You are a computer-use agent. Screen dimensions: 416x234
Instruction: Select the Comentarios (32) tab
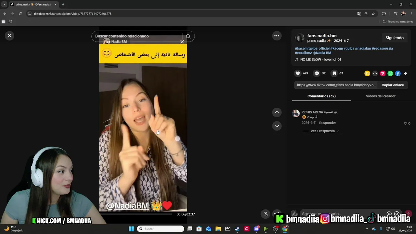[321, 96]
